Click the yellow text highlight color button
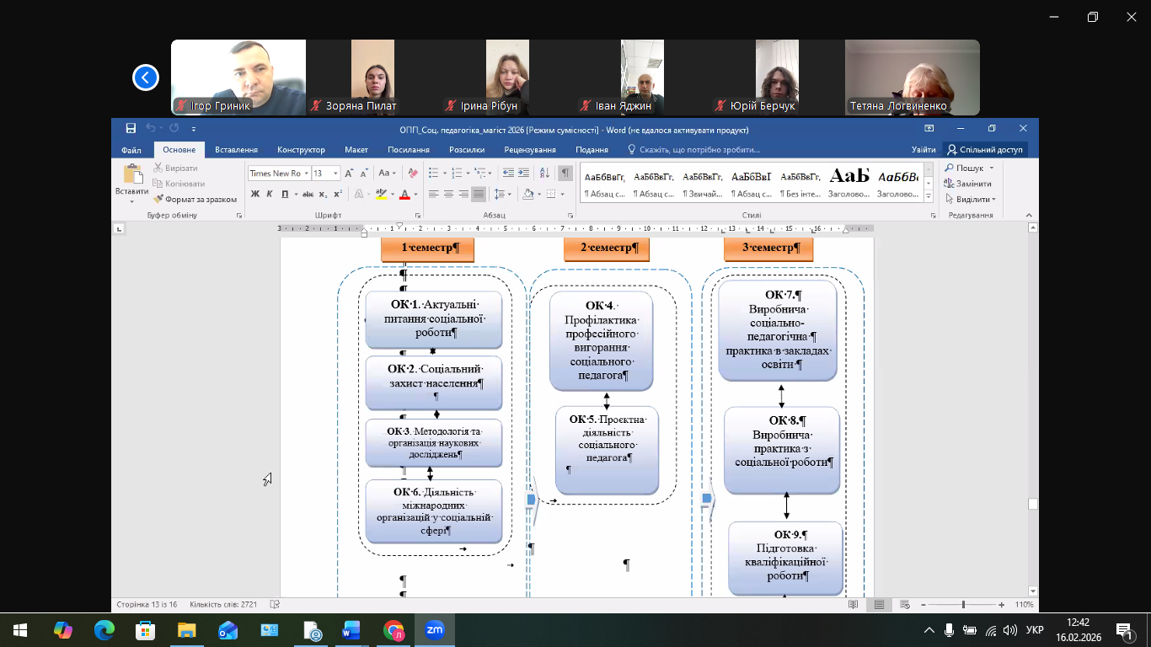 click(x=381, y=194)
